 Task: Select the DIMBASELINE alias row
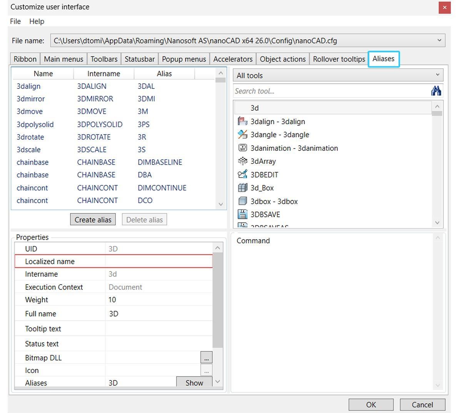(113, 162)
